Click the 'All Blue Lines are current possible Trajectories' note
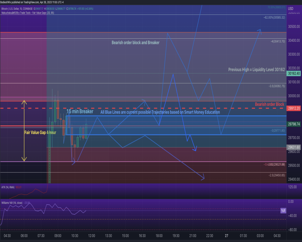Viewport: 302px width, 242px height. pyautogui.click(x=160, y=112)
